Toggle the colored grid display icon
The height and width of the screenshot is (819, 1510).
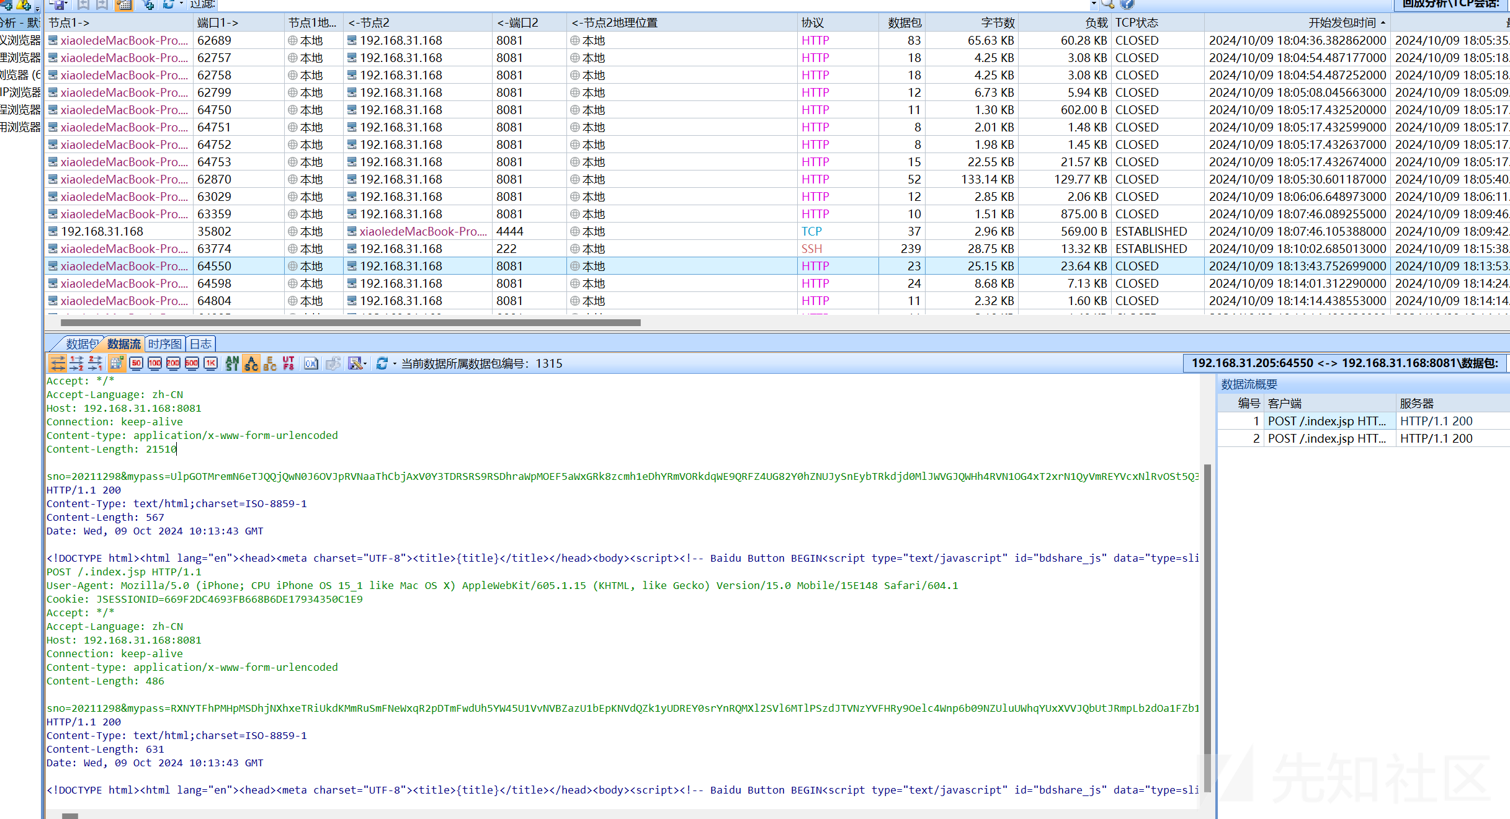click(x=116, y=363)
